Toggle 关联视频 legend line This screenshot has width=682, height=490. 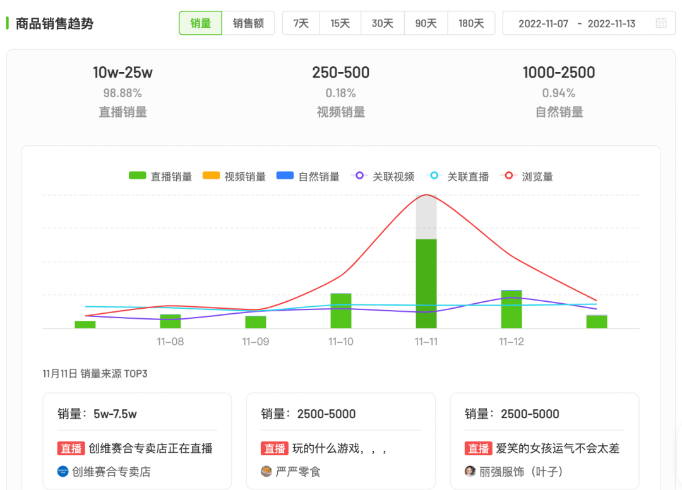383,177
